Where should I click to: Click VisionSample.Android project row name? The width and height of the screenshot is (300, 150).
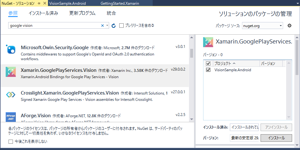(x=233, y=70)
